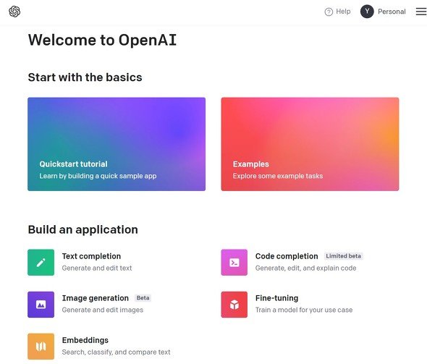Click 'Explore some example tasks' text

tap(278, 176)
